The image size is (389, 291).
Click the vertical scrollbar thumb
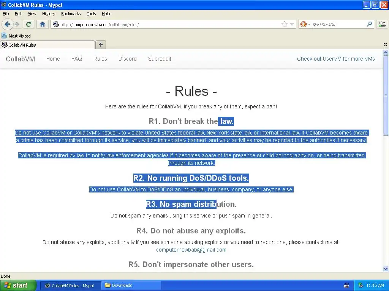386,95
